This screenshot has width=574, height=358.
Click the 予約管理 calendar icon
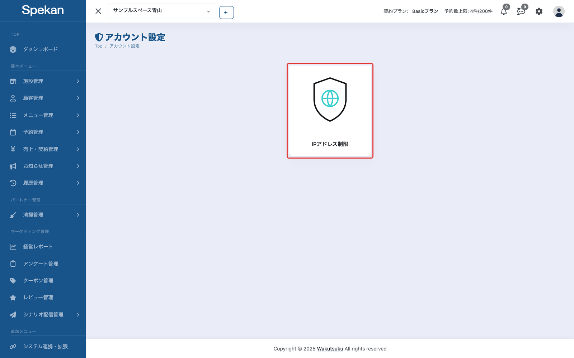point(13,132)
